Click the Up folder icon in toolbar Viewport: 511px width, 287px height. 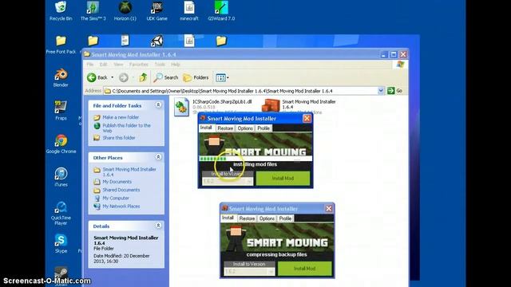click(x=143, y=77)
